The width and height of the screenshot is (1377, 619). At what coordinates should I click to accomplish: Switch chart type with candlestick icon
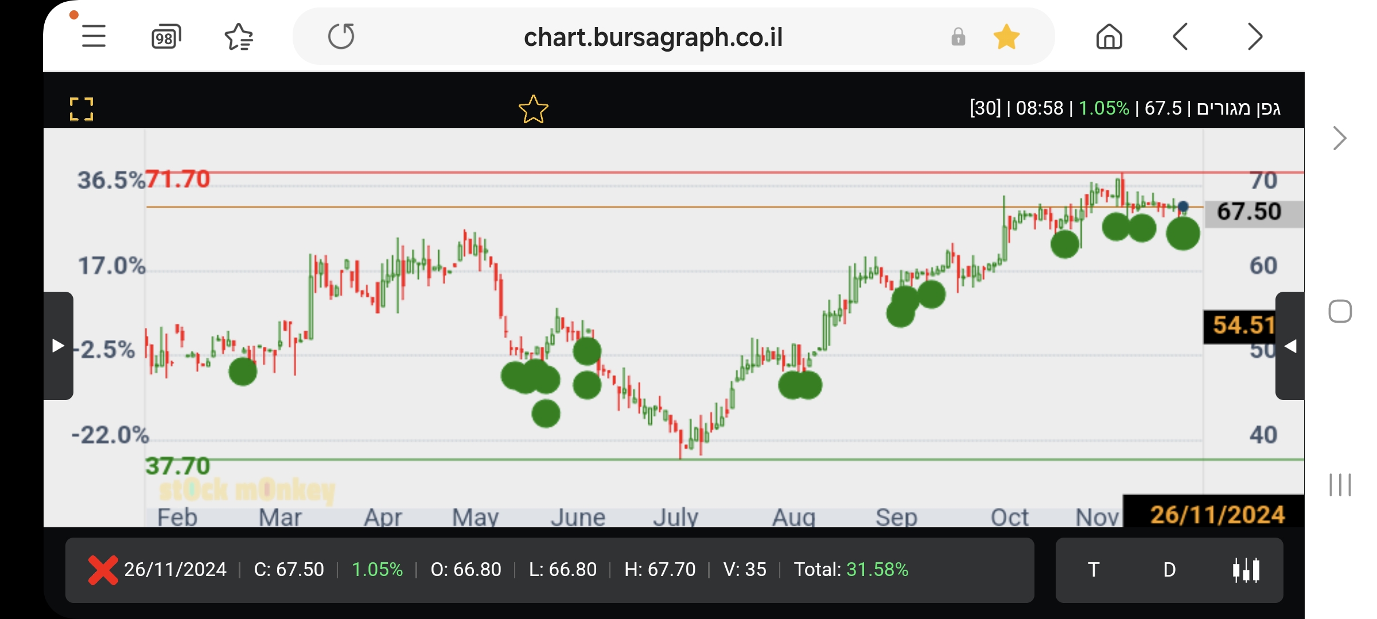coord(1246,570)
